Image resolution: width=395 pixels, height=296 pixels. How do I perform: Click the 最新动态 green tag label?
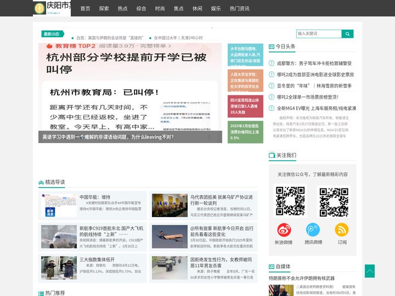(x=53, y=34)
